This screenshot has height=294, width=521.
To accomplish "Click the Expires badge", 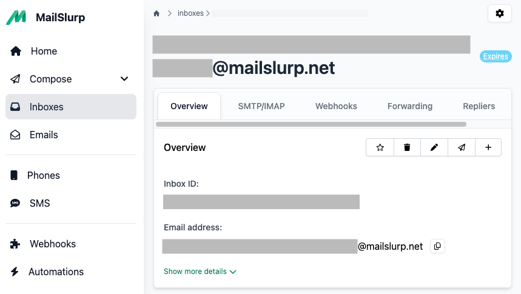I will pos(496,56).
